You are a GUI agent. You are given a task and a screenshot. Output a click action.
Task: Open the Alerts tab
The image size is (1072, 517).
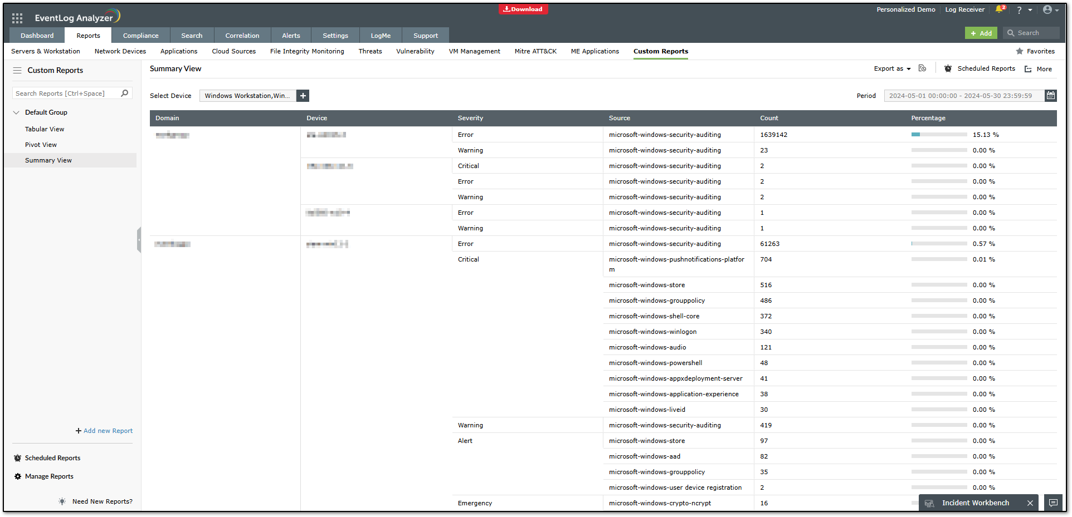point(291,36)
